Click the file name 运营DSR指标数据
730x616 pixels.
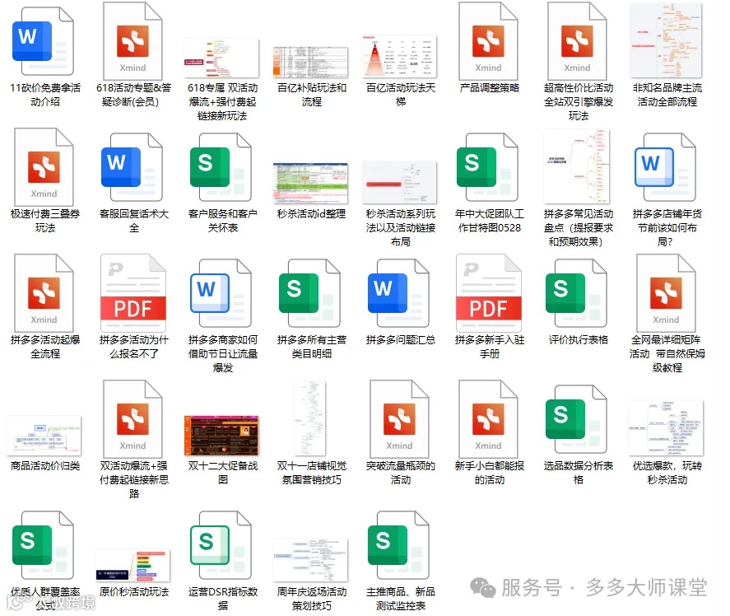point(222,599)
